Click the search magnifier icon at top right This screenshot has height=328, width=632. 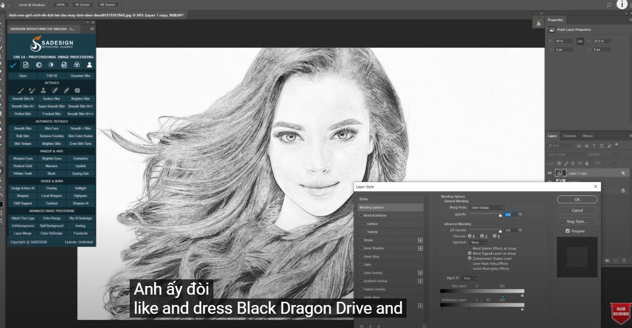pos(609,5)
